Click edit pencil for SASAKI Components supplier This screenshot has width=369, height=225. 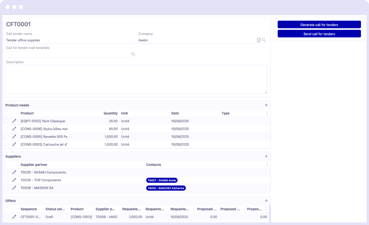click(x=14, y=172)
